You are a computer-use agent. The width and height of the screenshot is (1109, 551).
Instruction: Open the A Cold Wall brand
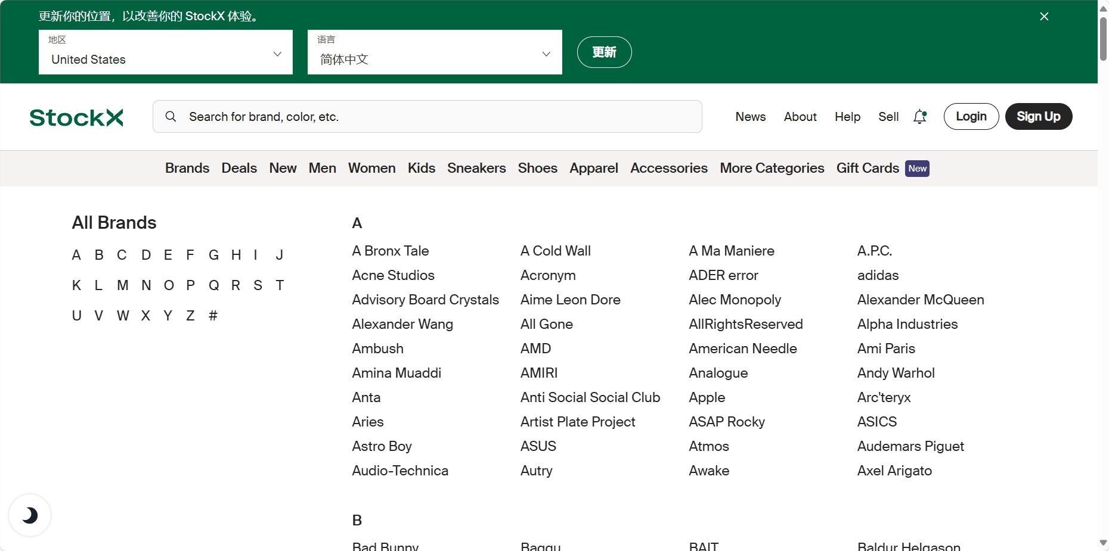pyautogui.click(x=556, y=251)
